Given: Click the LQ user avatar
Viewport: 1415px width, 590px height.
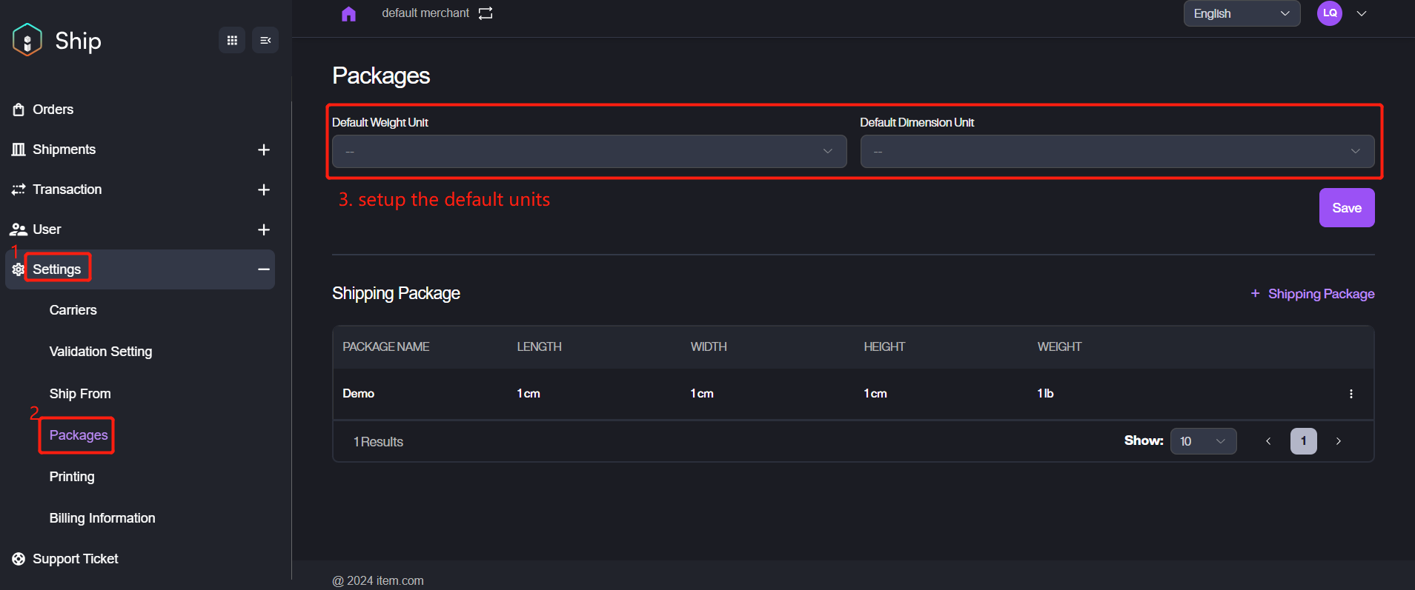Looking at the screenshot, I should click(1330, 13).
